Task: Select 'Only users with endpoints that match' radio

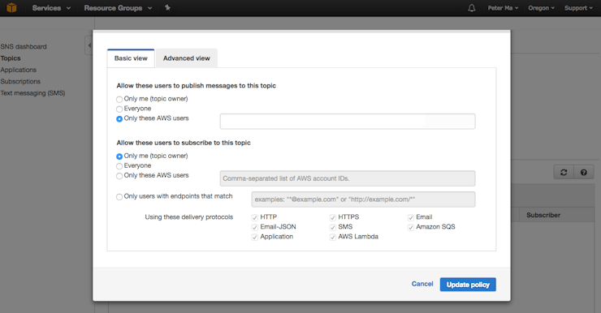Action: 119,197
